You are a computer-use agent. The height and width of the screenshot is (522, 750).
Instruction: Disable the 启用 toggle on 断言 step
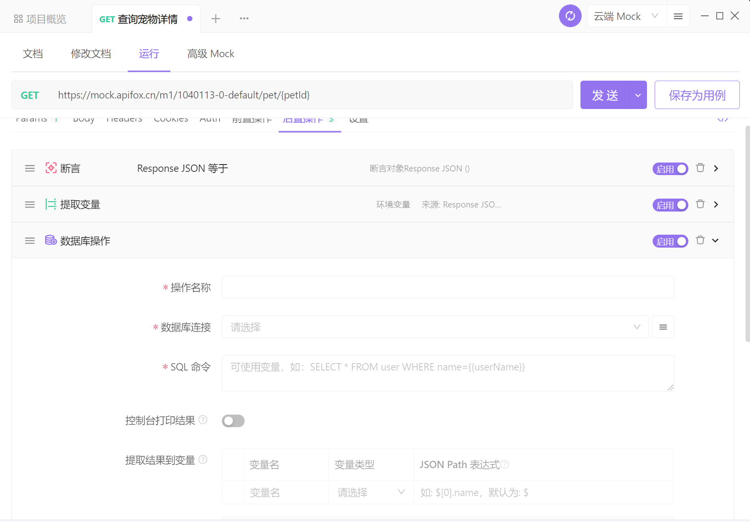point(670,169)
